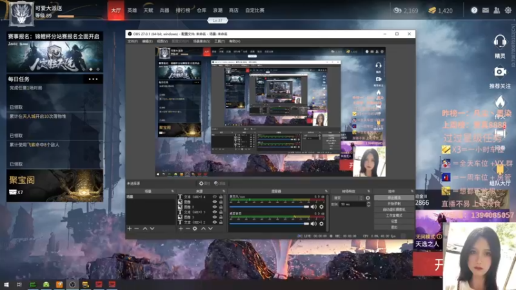516x290 pixels.
Task: Click the 停止推流 button in OBS
Action: tap(394, 198)
